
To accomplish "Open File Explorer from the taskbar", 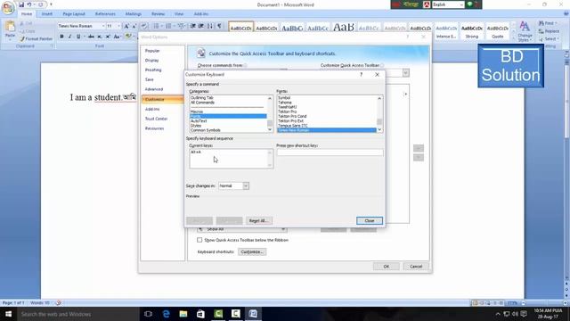I will tap(183, 314).
